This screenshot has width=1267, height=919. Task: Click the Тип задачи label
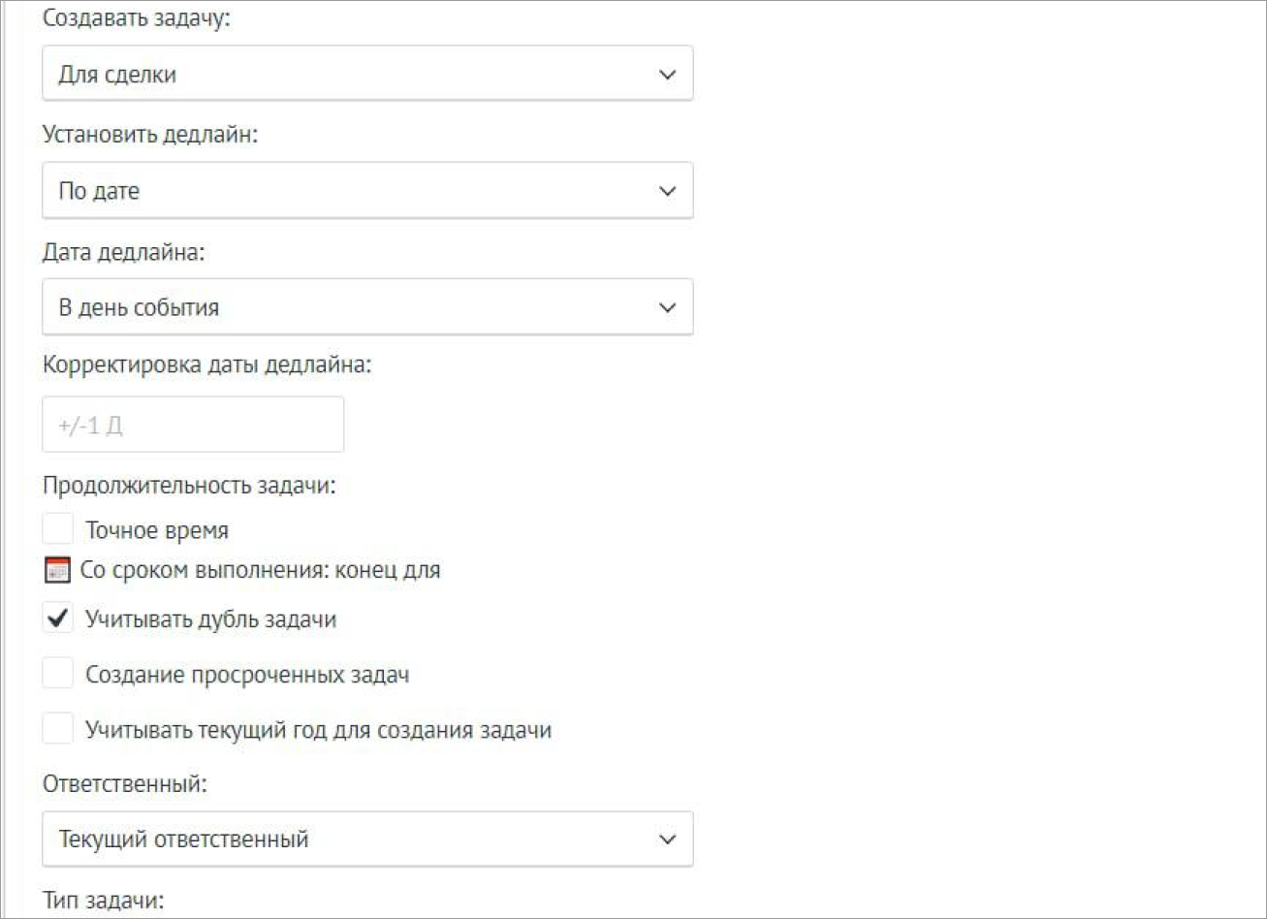click(x=102, y=901)
